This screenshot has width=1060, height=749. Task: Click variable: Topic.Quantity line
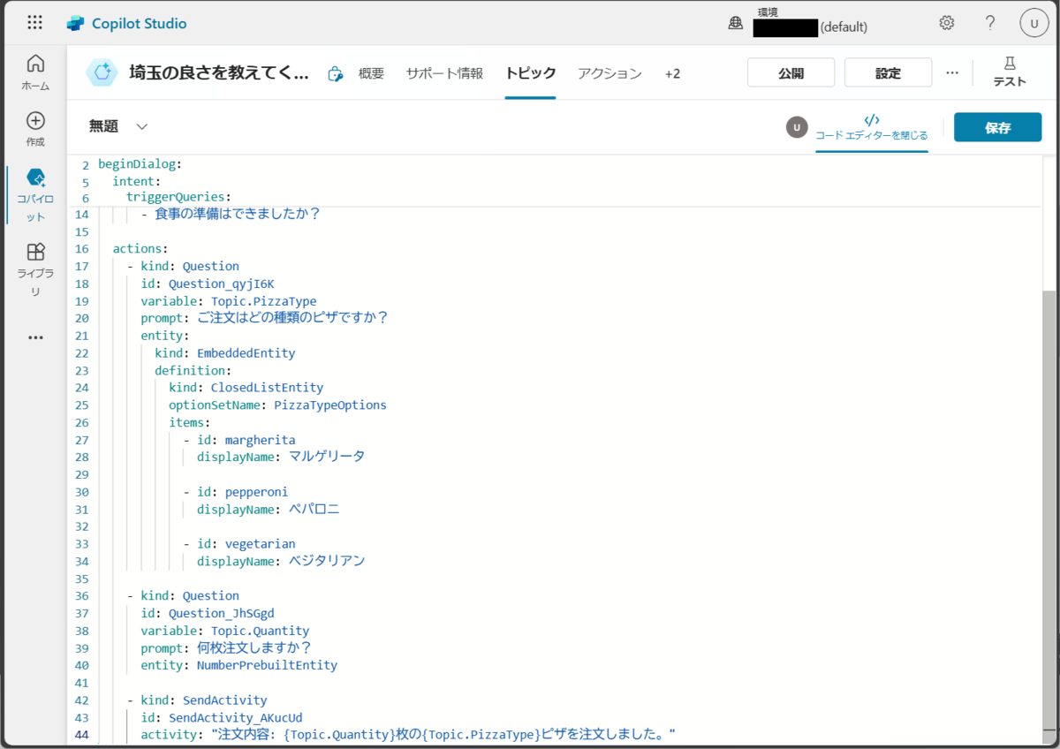(x=224, y=631)
